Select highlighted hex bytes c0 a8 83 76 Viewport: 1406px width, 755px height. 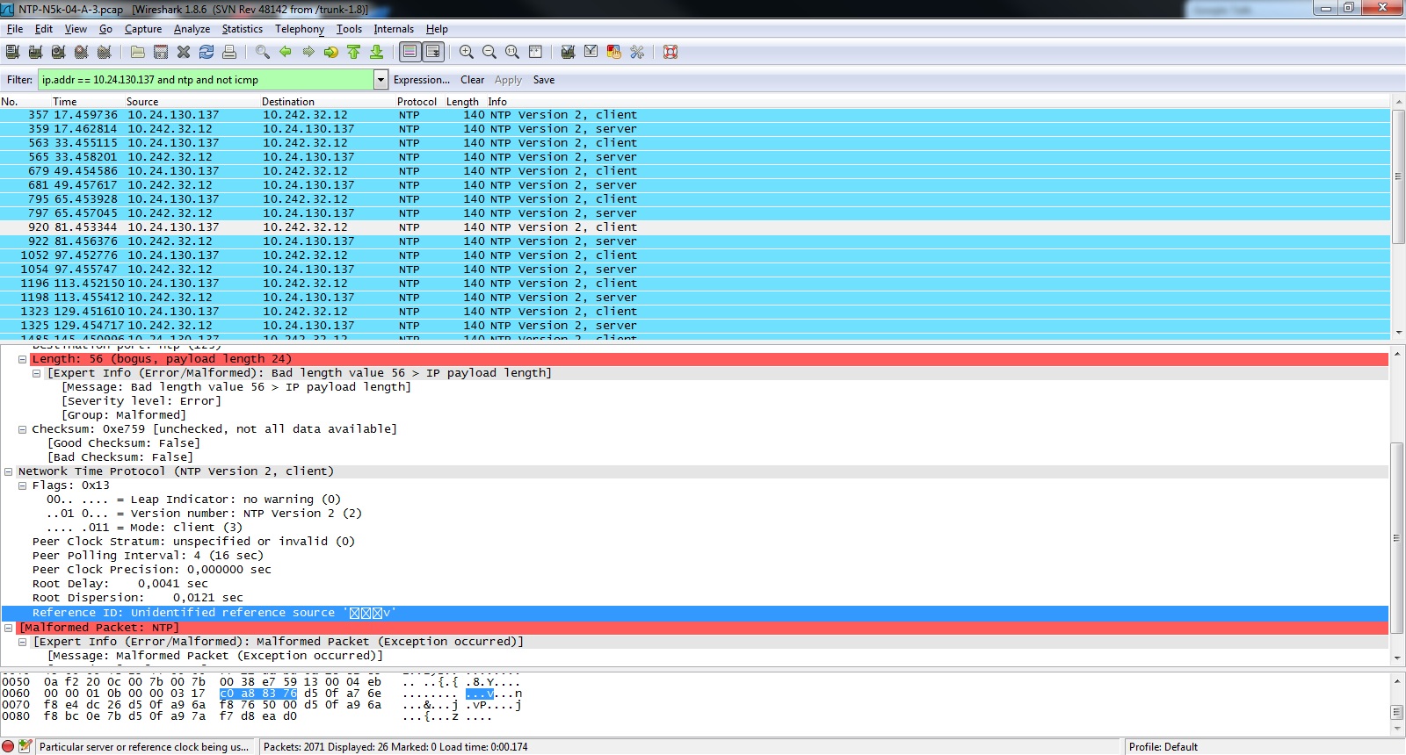point(258,694)
